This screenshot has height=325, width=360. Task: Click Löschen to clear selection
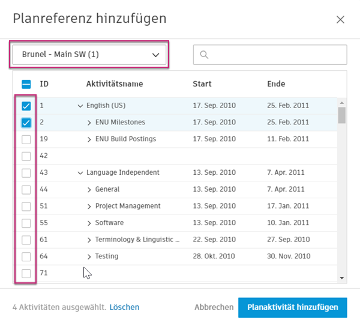(x=124, y=307)
